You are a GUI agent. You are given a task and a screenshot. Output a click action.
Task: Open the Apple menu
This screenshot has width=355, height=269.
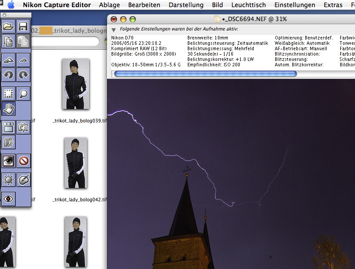(x=11, y=5)
